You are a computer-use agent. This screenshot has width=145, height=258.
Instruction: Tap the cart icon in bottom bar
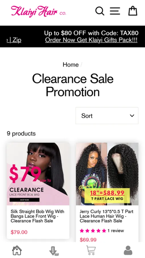click(91, 250)
